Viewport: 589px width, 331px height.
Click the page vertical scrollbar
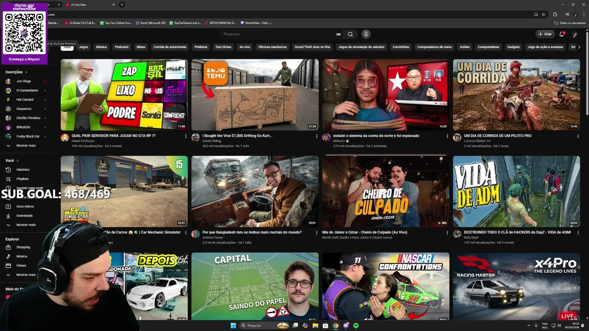tap(587, 74)
